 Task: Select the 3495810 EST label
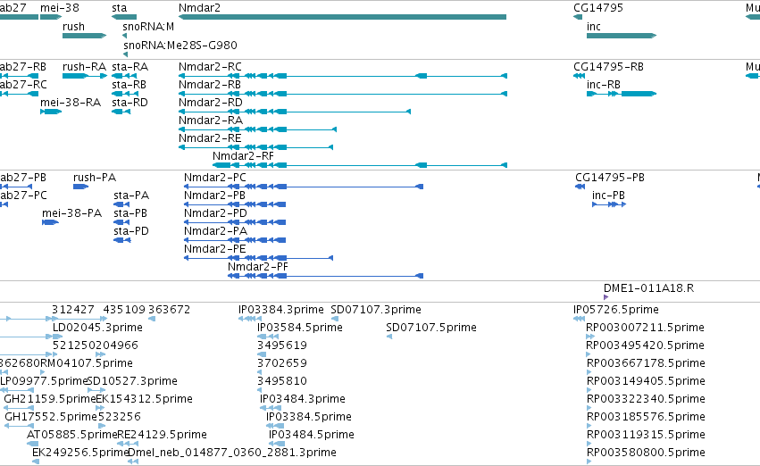tap(282, 381)
